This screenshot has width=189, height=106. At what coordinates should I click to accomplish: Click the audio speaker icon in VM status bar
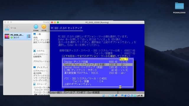click(x=113, y=95)
